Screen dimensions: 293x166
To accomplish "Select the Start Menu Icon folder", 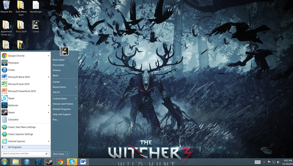I will 21,8.
